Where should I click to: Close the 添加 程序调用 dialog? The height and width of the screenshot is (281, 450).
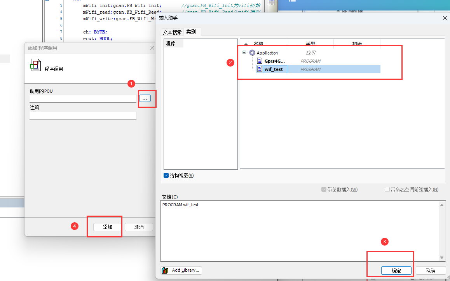(x=152, y=48)
